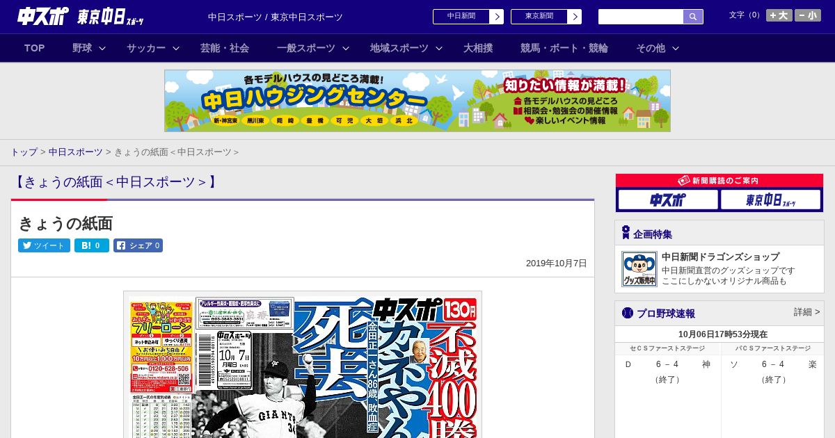This screenshot has width=835, height=438.
Task: Click the 中日スポーツ / 東京中日スポーツ header text
Action: coord(276,17)
